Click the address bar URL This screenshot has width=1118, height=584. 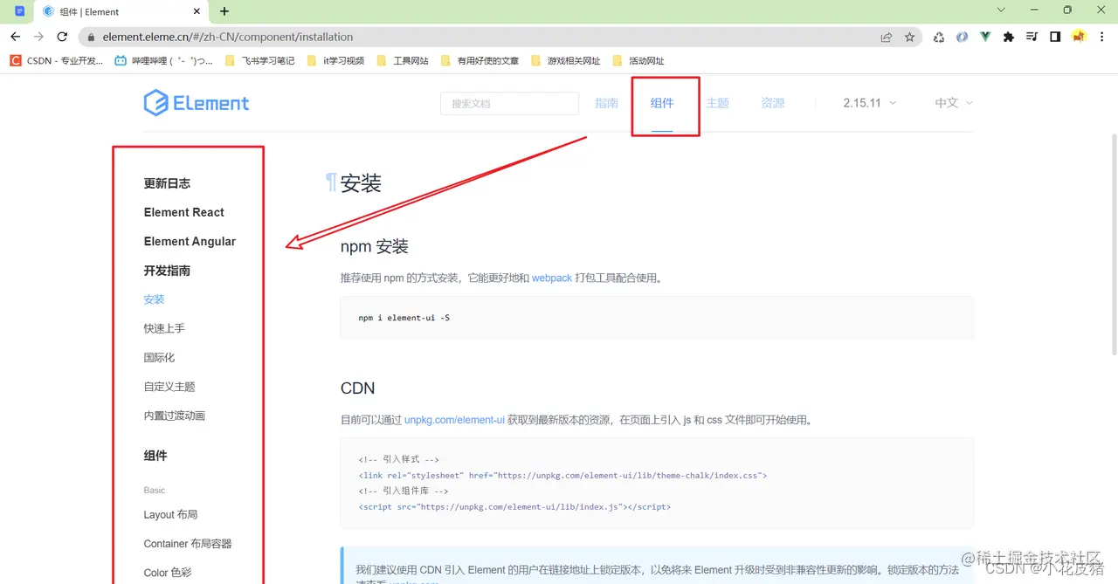pos(227,37)
